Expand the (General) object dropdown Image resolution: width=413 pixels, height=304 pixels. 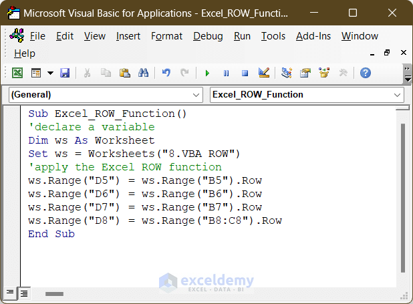click(x=196, y=95)
